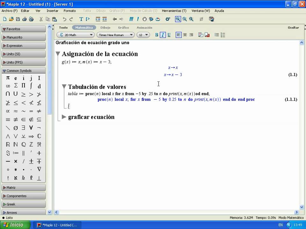Undo the last action
Viewport: 306px width, 229px height.
(x=64, y=19)
